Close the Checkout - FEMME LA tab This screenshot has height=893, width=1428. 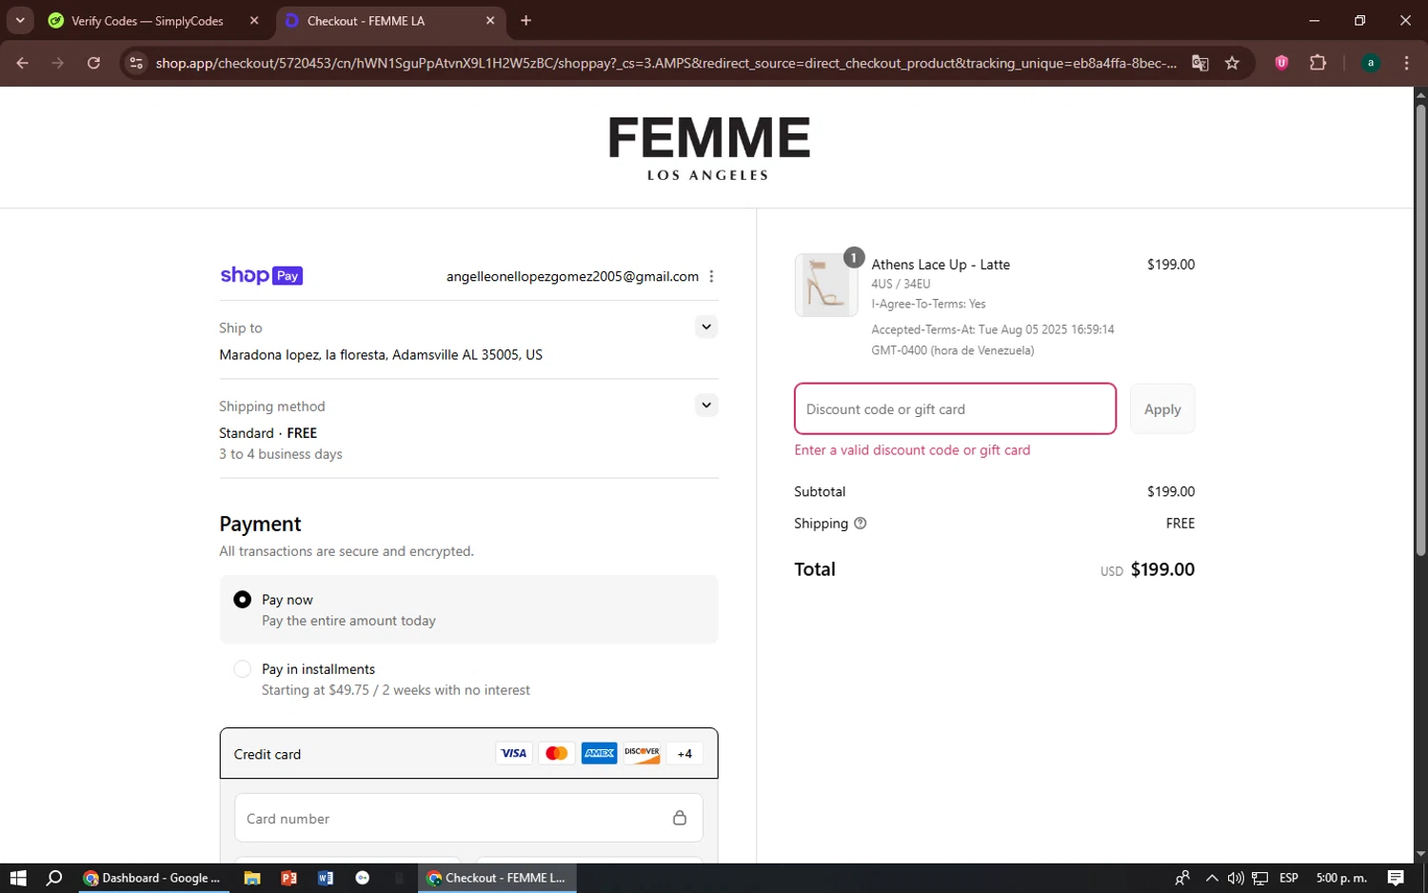(x=490, y=20)
